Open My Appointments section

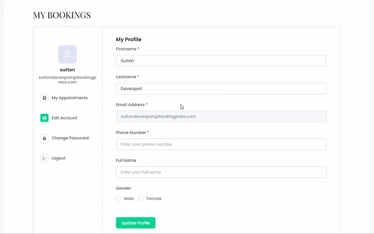coord(69,98)
